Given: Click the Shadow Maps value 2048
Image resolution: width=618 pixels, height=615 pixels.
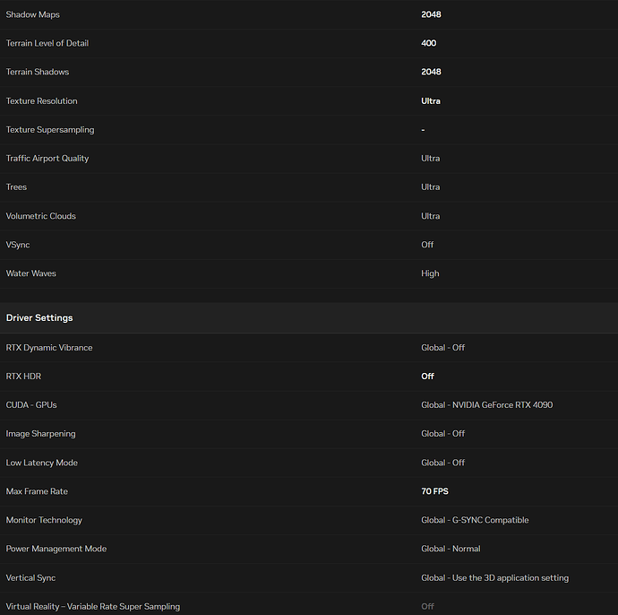Looking at the screenshot, I should (x=431, y=15).
